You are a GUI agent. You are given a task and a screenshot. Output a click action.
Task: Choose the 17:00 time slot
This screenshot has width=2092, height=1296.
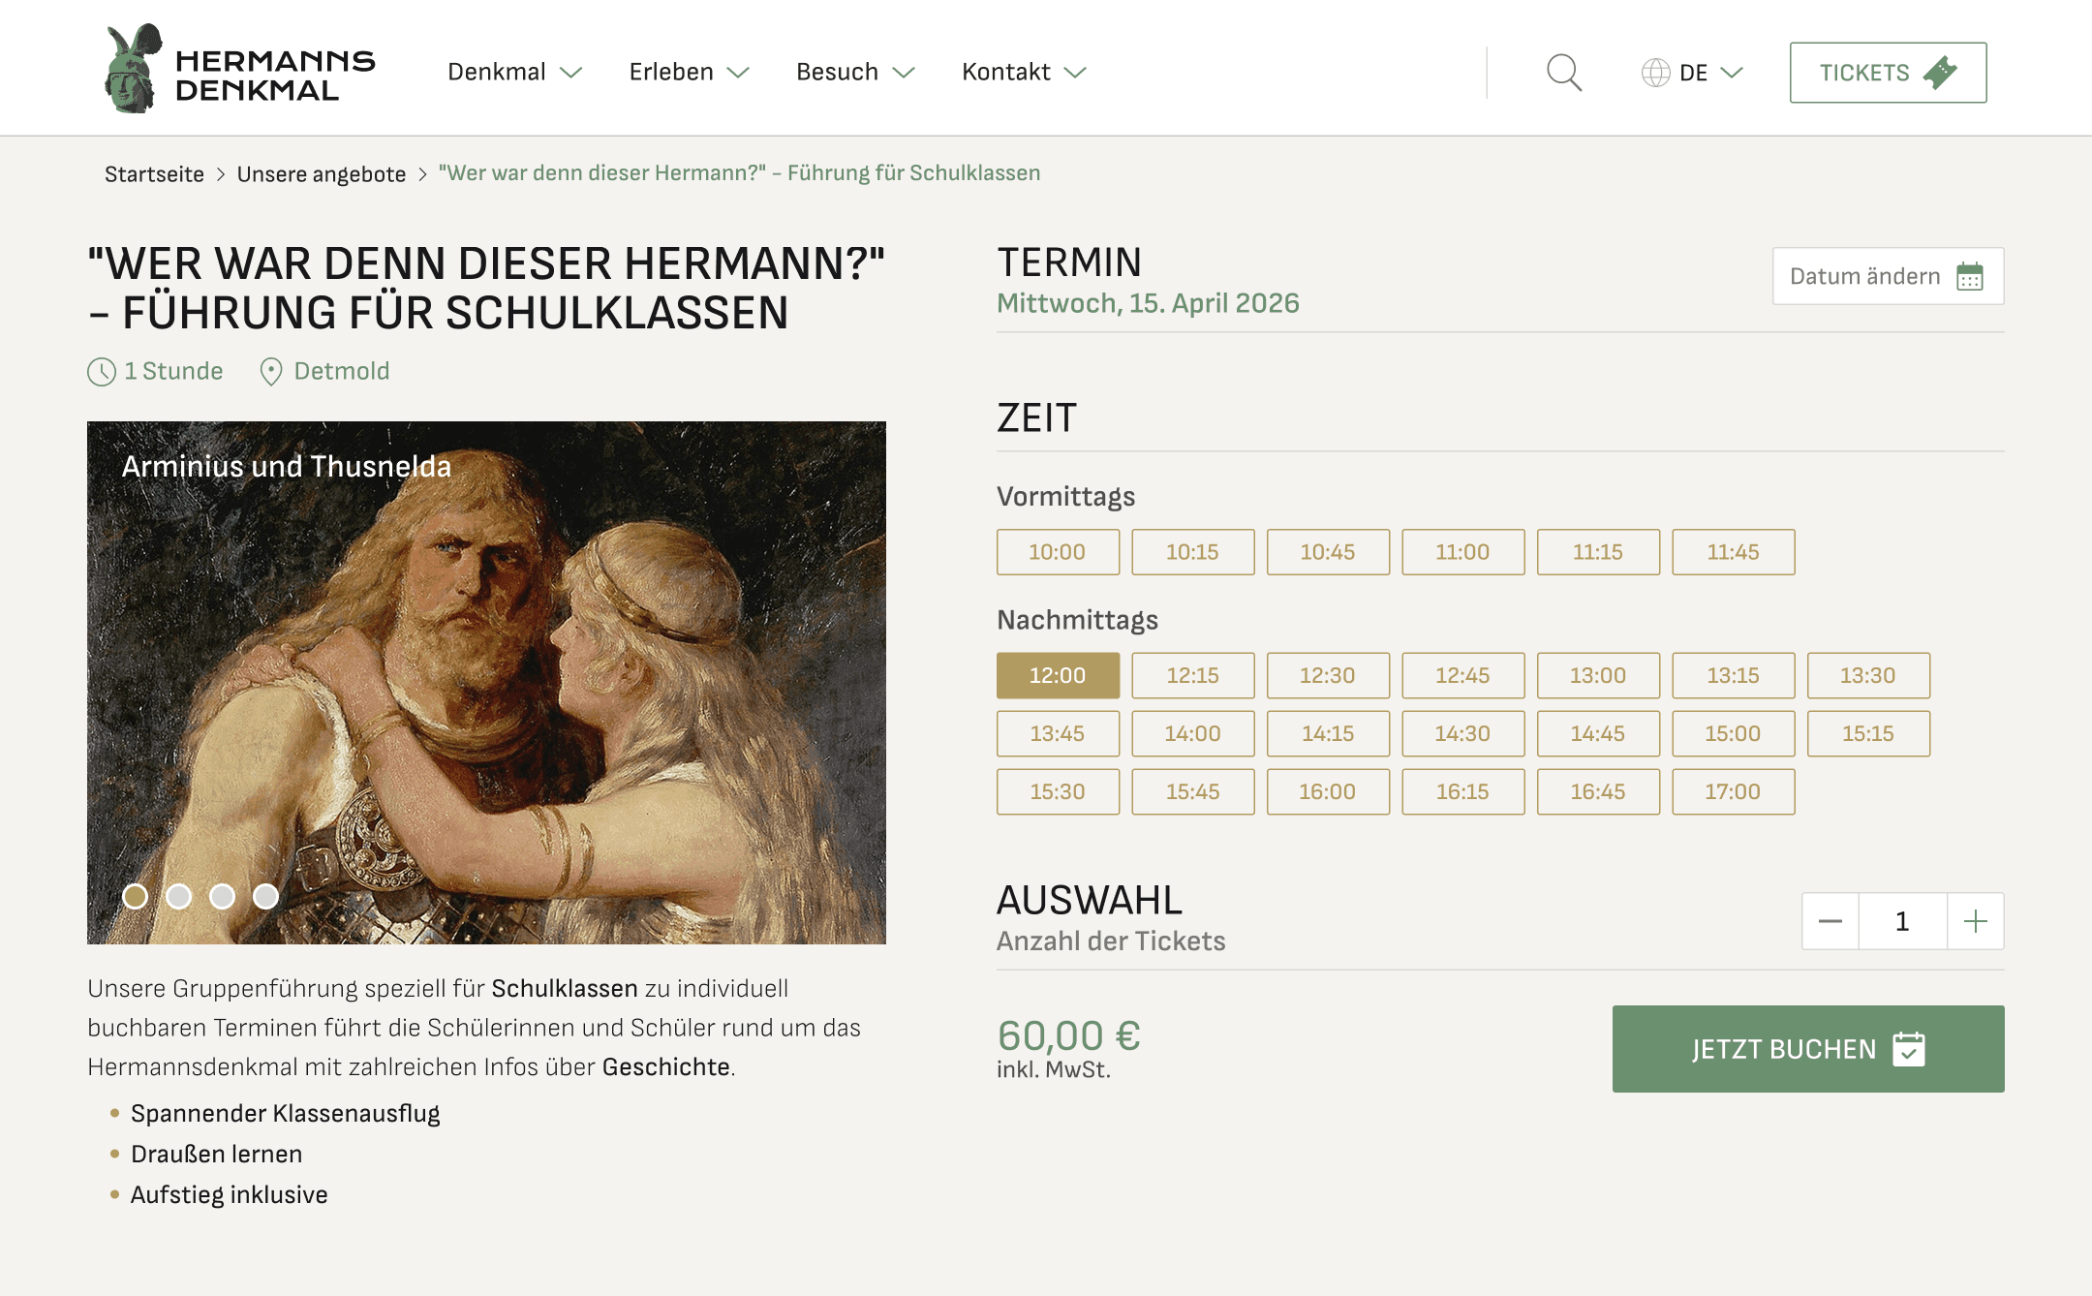click(x=1734, y=791)
